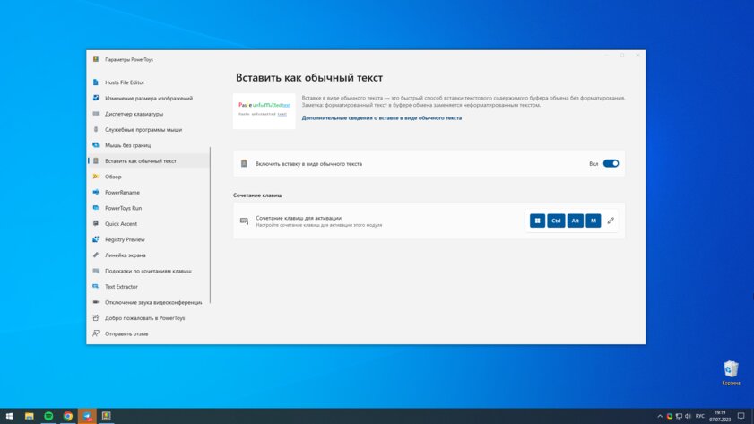754x424 pixels.
Task: Select Линейка экрана in sidebar
Action: (149, 255)
